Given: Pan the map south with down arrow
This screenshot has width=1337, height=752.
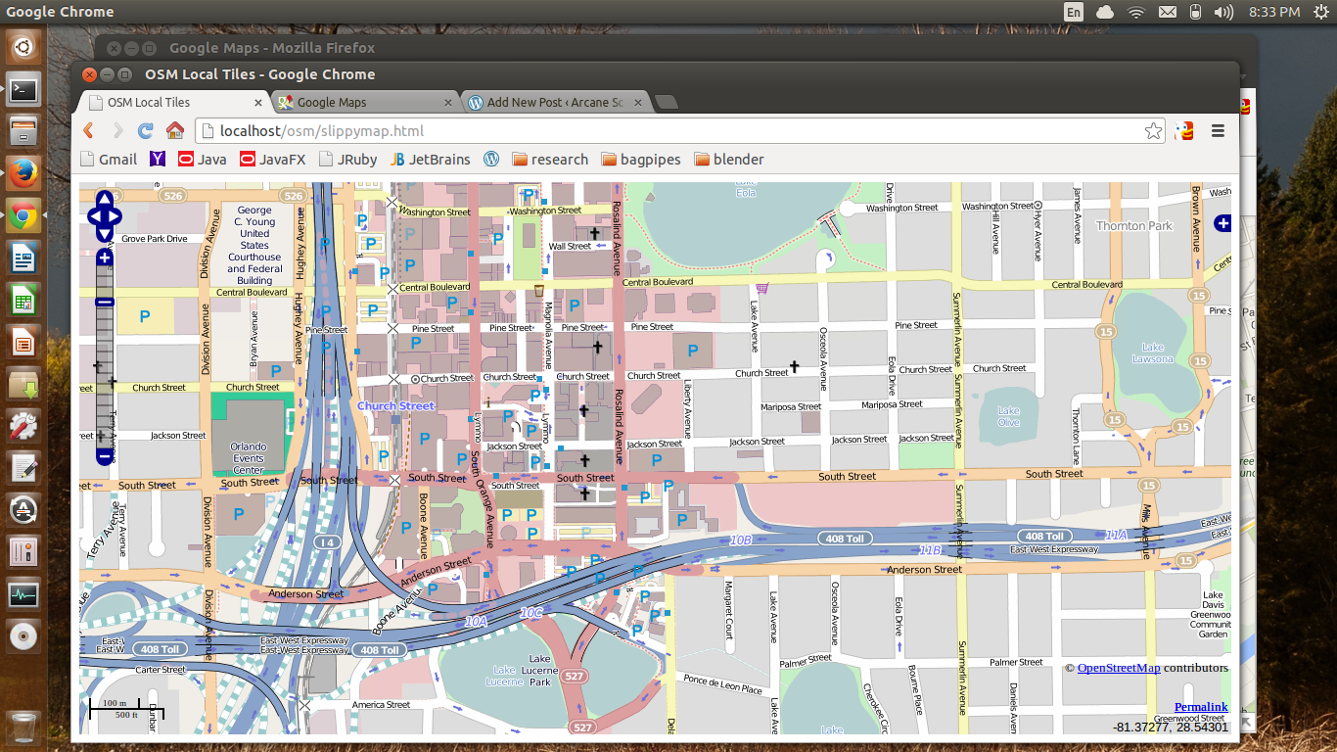Looking at the screenshot, I should coord(105,235).
